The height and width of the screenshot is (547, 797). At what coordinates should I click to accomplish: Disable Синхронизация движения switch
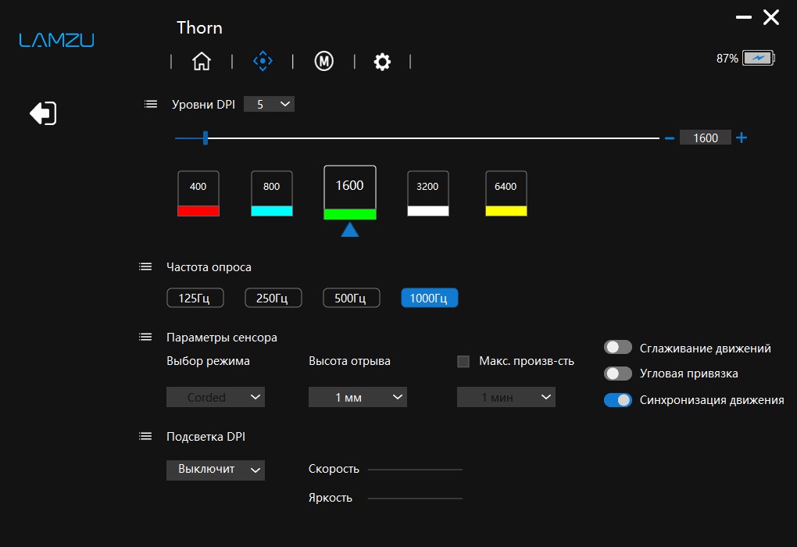(x=617, y=400)
